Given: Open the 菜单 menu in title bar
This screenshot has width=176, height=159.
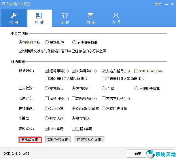Looking at the screenshot, I should 158,4.
